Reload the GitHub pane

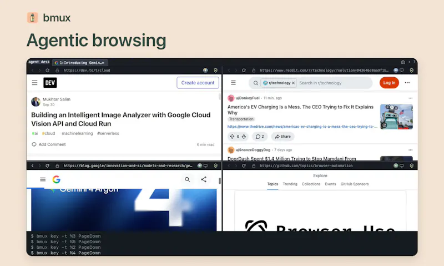click(244, 165)
